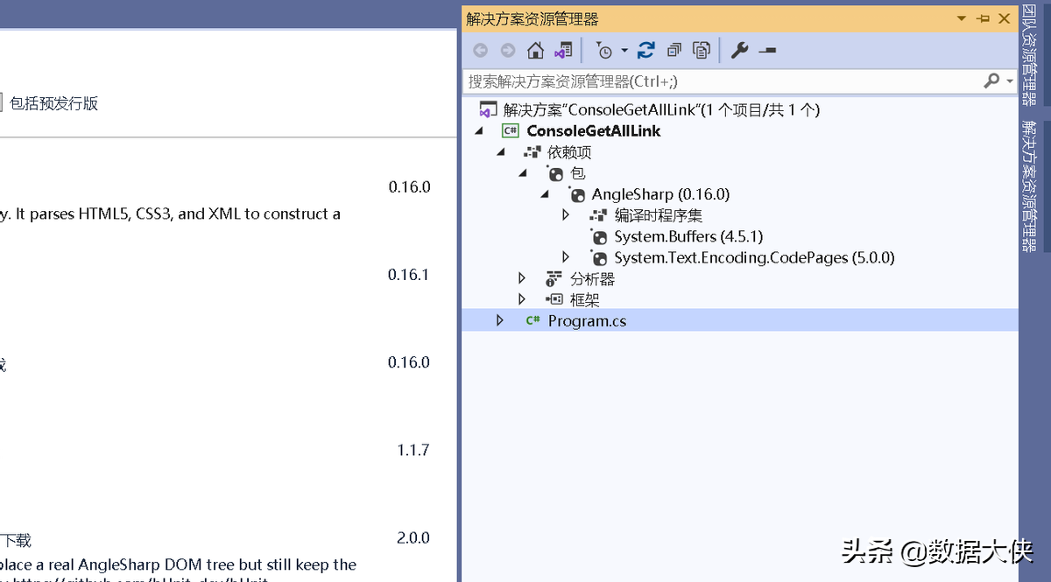Open Properties with the wrench icon

740,51
